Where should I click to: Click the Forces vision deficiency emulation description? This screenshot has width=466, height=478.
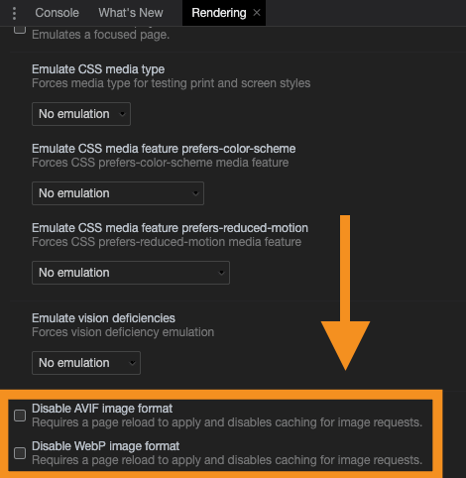[x=123, y=332]
